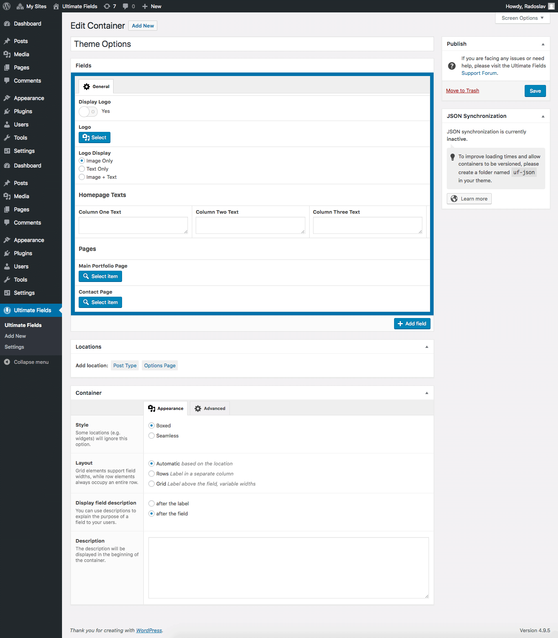Choose the Seamless style radio button

point(152,436)
